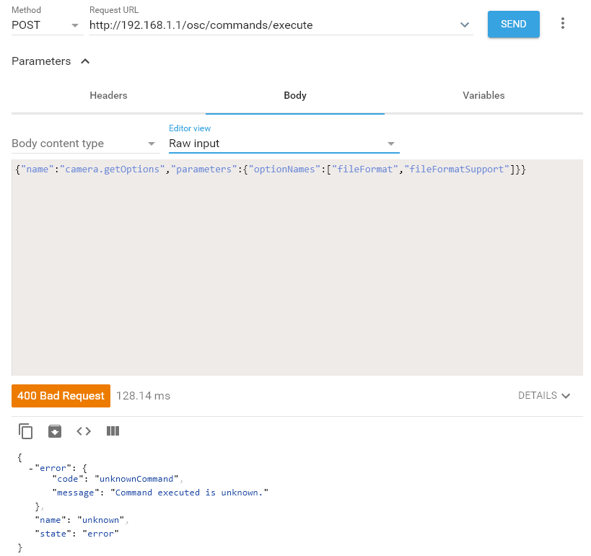Switch to the Variables tab
Image resolution: width=591 pixels, height=556 pixels.
click(483, 95)
